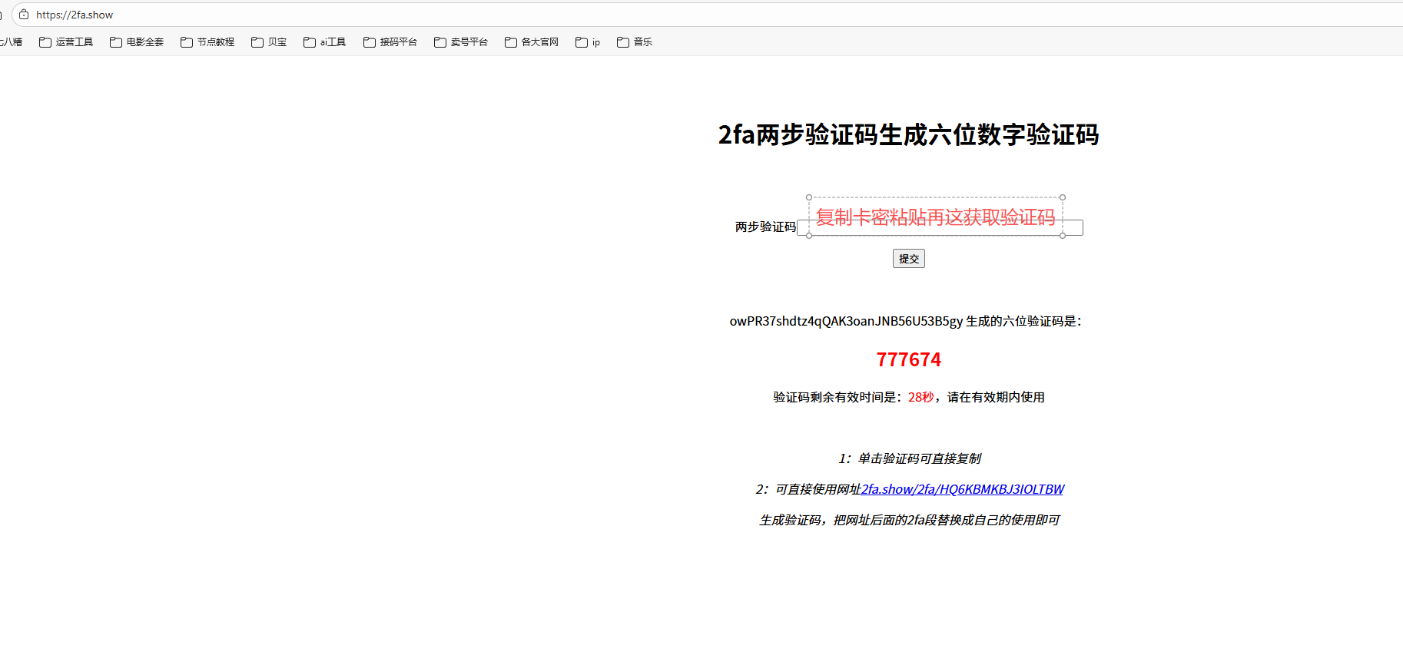Open the ai工具 bookmark folder
This screenshot has height=665, width=1403.
324,42
